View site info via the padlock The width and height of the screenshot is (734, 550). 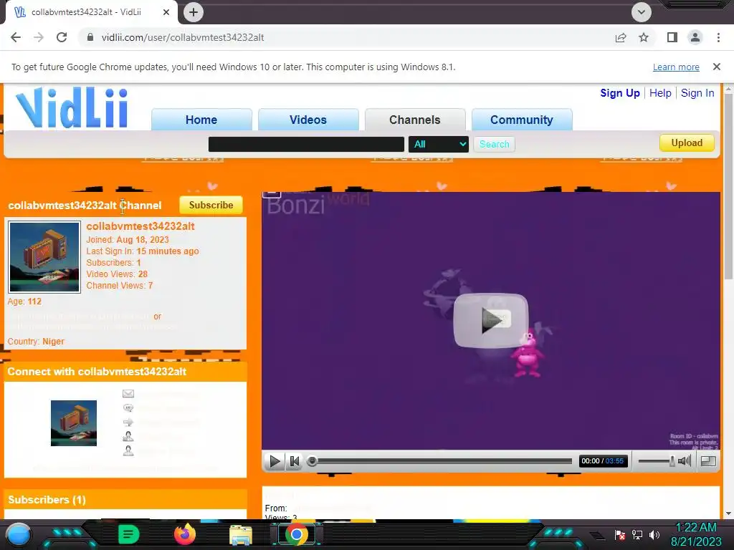click(90, 37)
